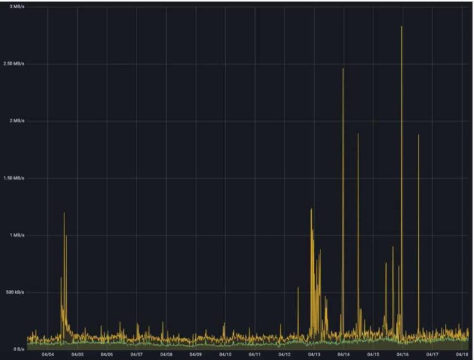Click the 04/18 date on the time axis
474x360 pixels.
pos(461,354)
